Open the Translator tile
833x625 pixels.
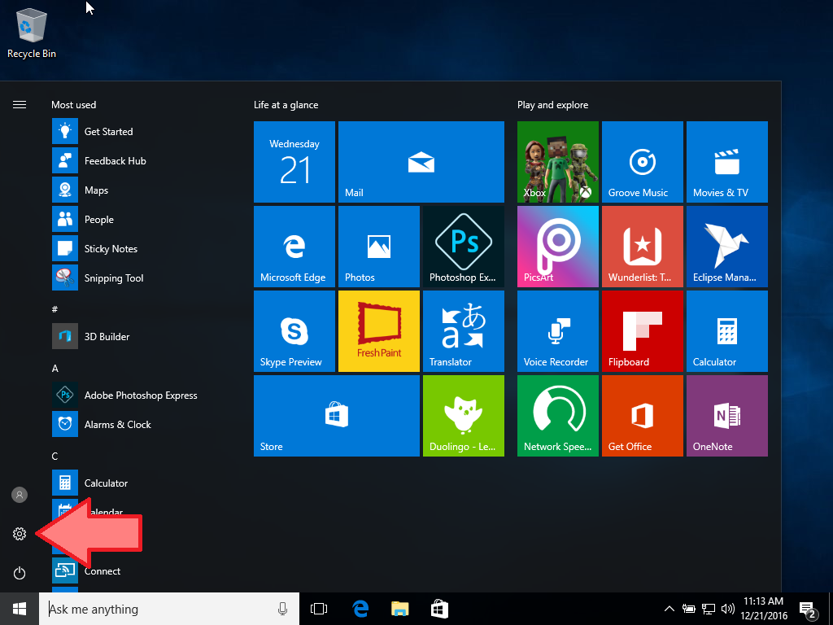click(x=463, y=331)
